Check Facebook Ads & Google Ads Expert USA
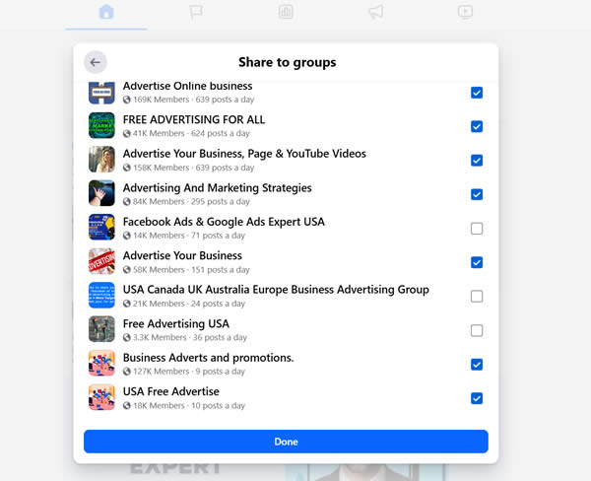The height and width of the screenshot is (481, 591). point(477,229)
